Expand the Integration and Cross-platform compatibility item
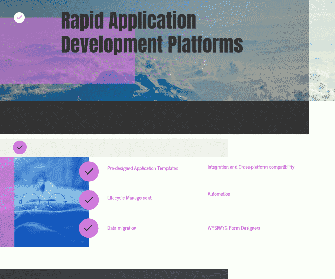 251,167
